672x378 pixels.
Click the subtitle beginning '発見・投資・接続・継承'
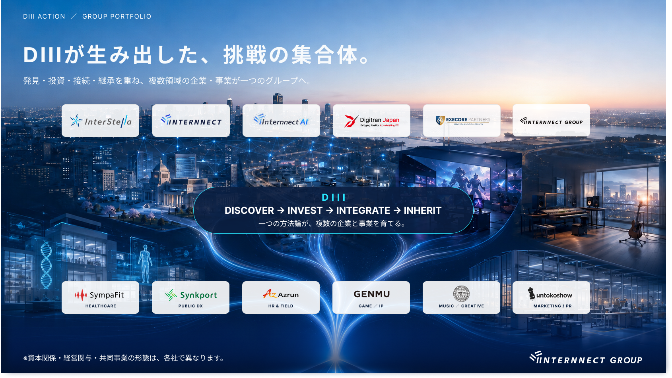click(167, 81)
